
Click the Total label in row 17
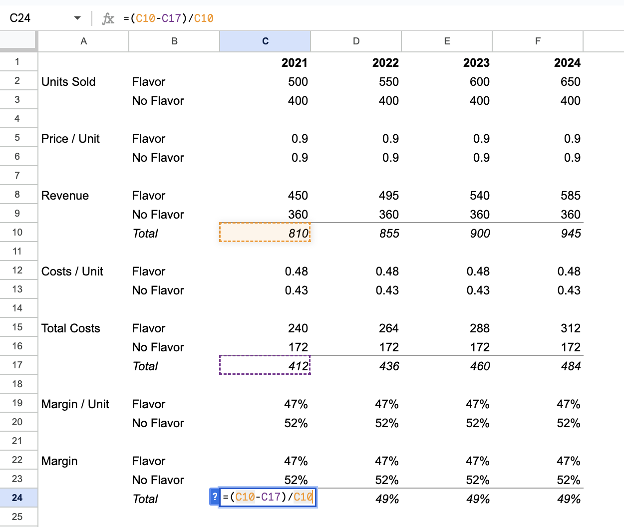[x=145, y=366]
